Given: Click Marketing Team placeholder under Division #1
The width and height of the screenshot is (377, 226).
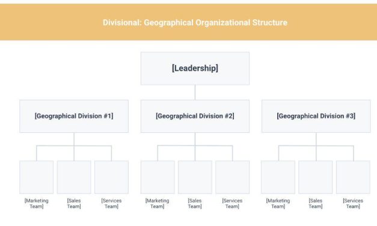Looking at the screenshot, I should (36, 177).
